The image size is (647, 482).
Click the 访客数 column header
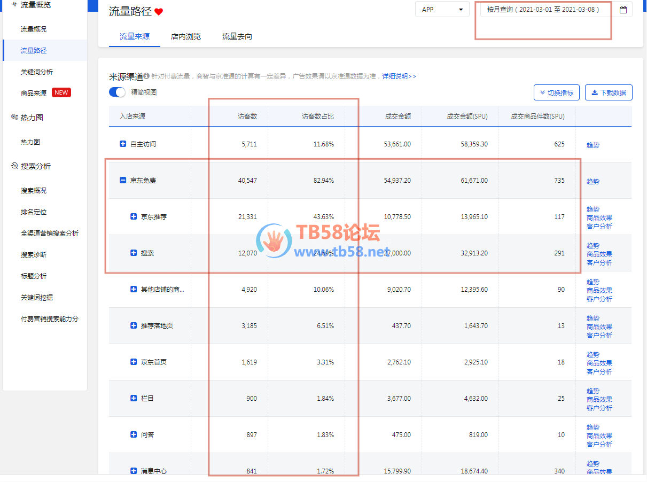[247, 116]
